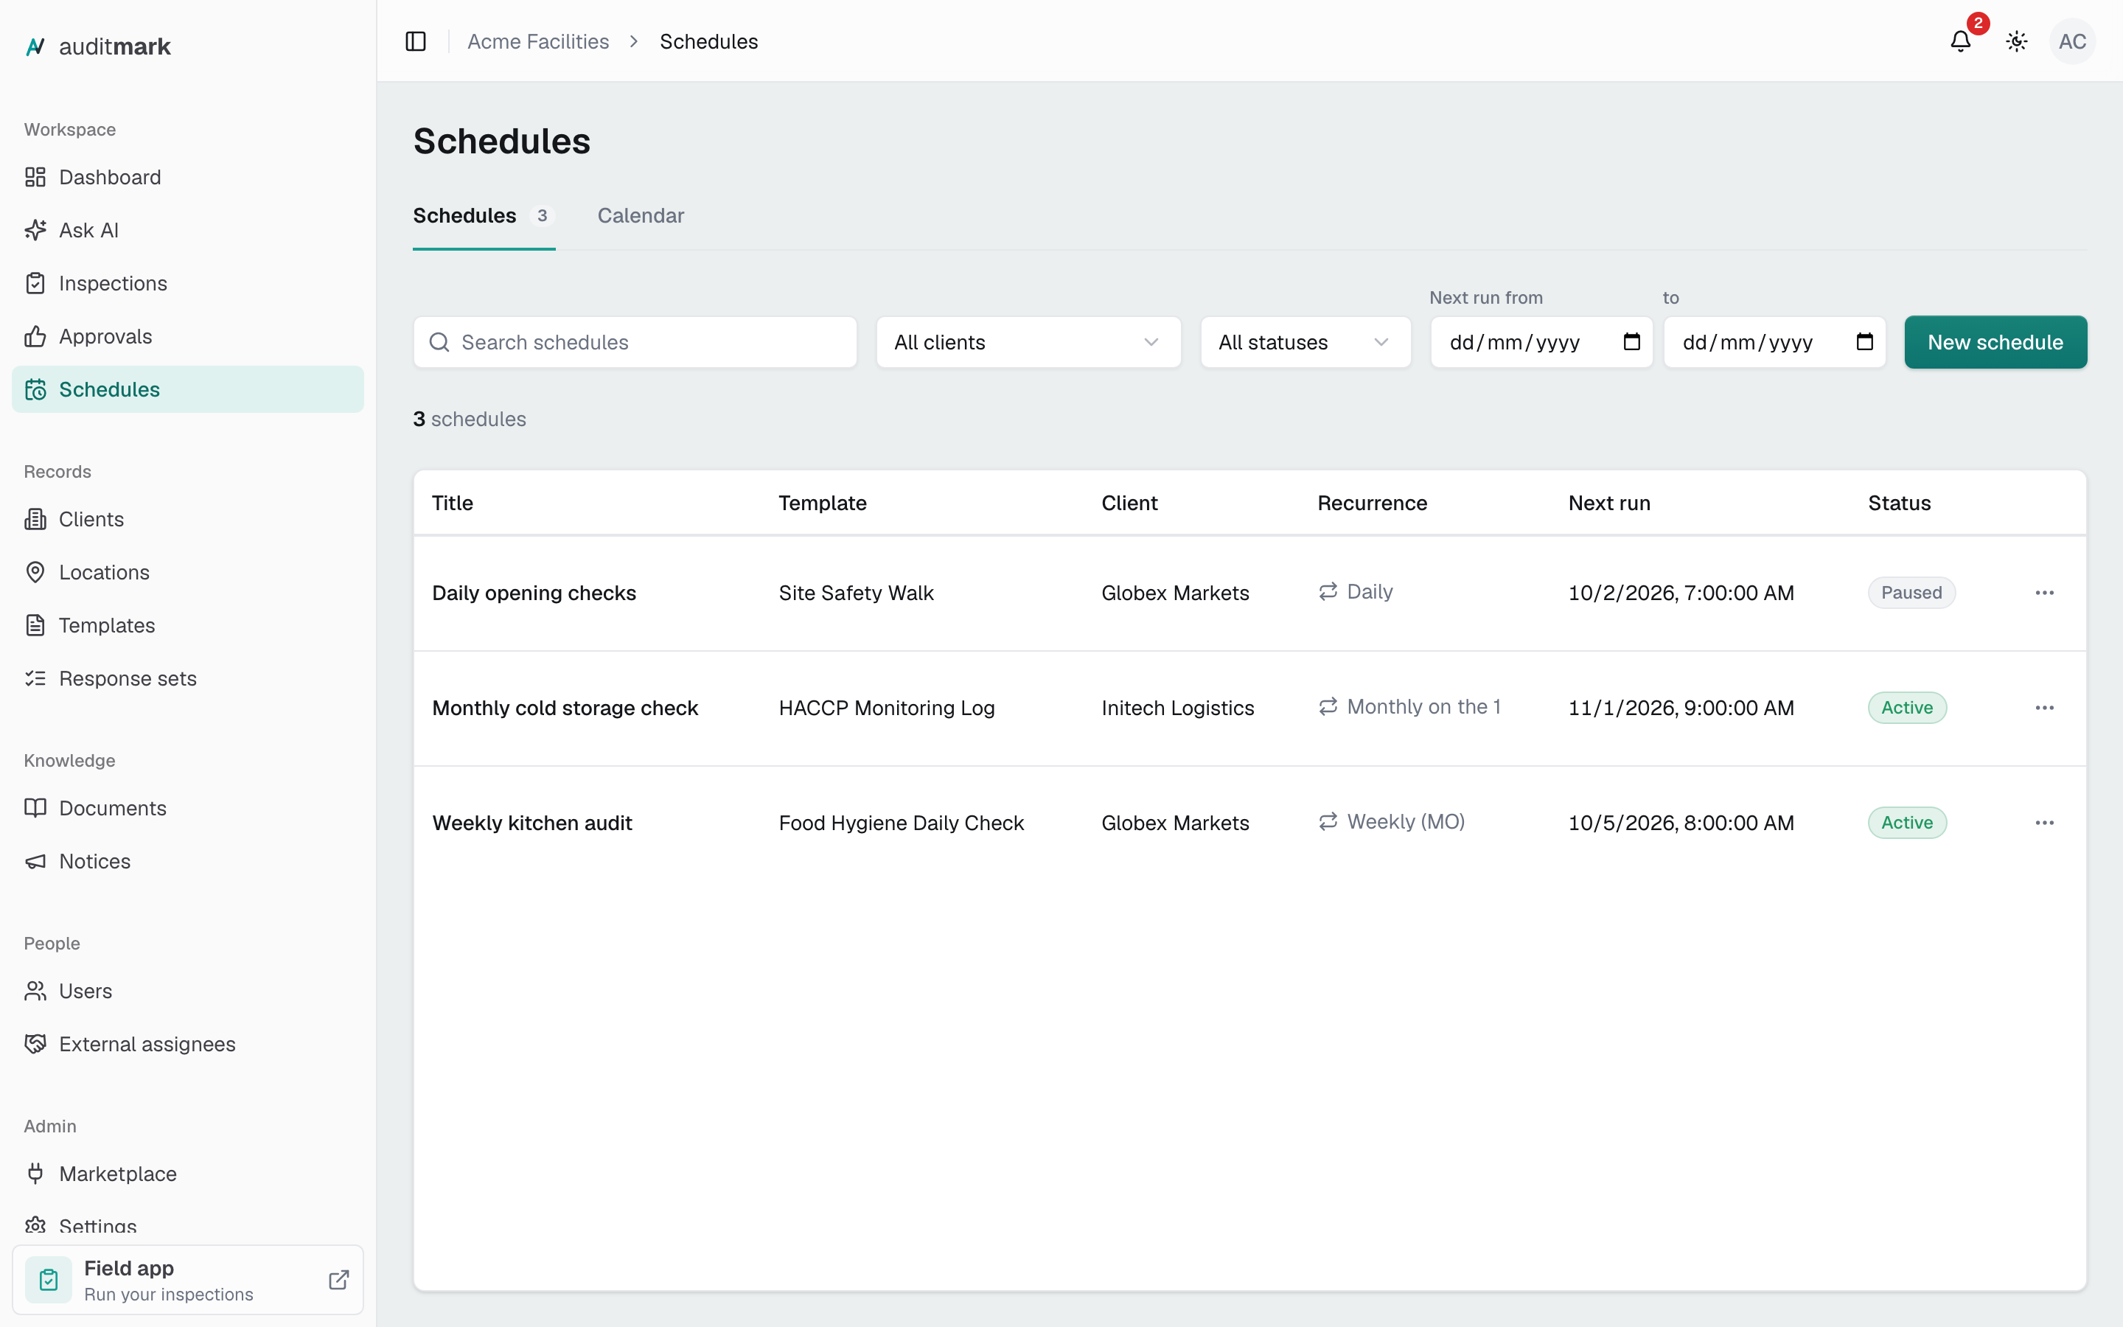Open the Next run from calendar picker
This screenshot has height=1327, width=2123.
tap(1631, 342)
